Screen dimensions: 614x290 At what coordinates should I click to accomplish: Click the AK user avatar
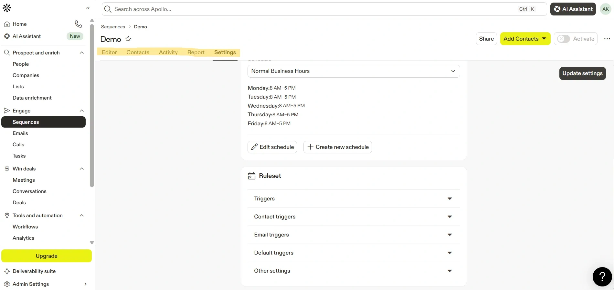(605, 9)
